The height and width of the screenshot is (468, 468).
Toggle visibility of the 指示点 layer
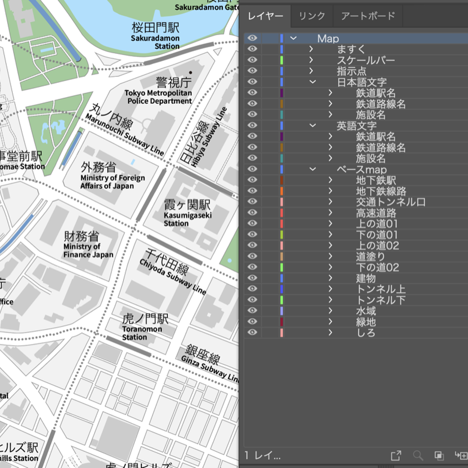[x=252, y=71]
